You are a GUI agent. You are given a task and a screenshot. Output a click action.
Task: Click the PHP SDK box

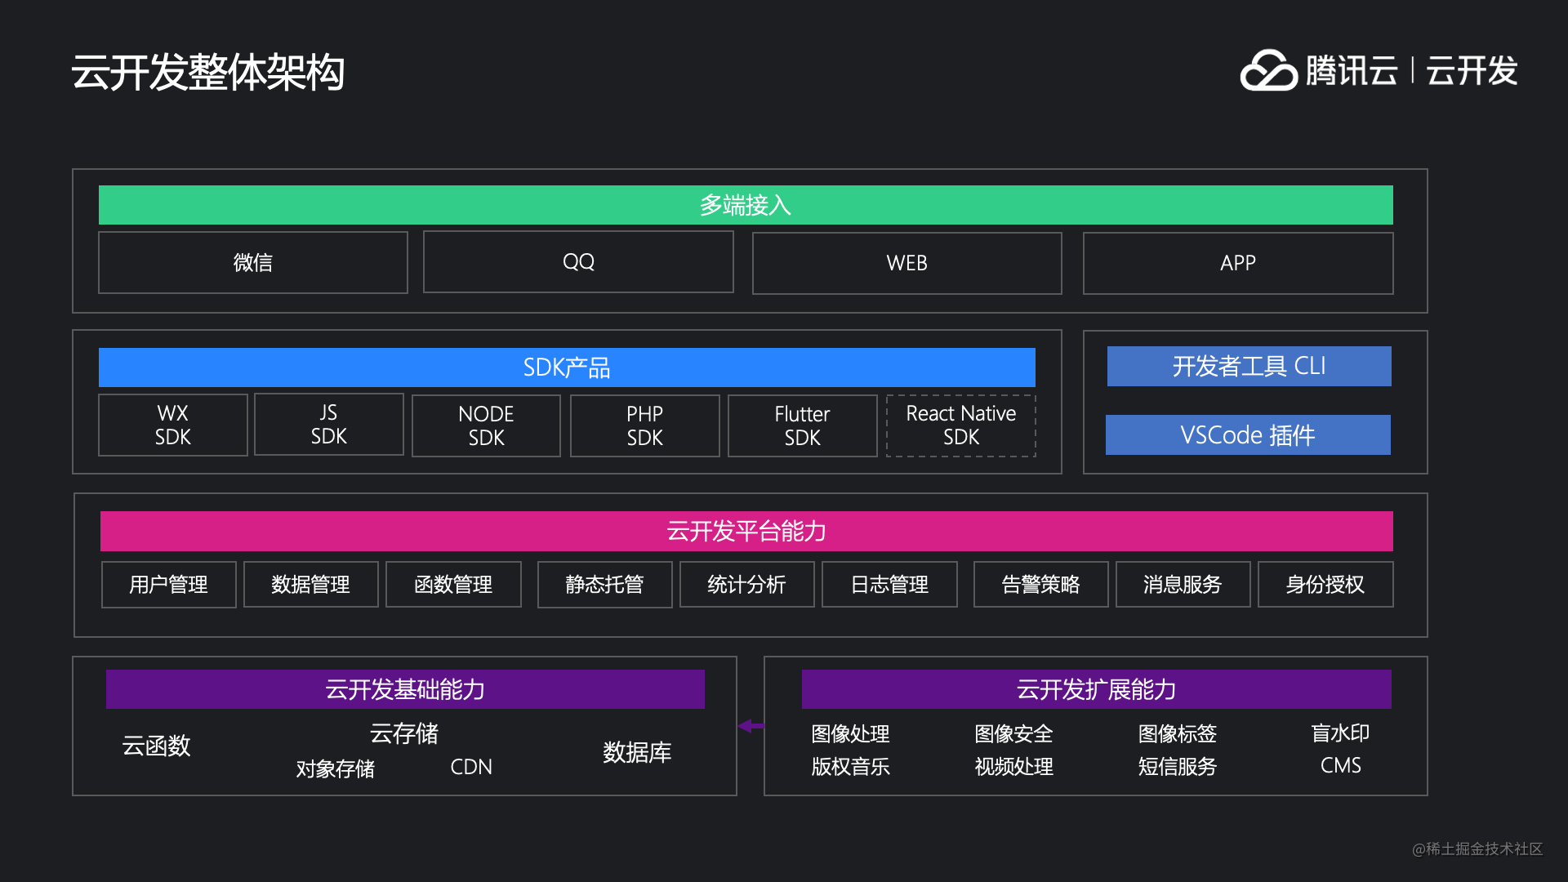[645, 425]
